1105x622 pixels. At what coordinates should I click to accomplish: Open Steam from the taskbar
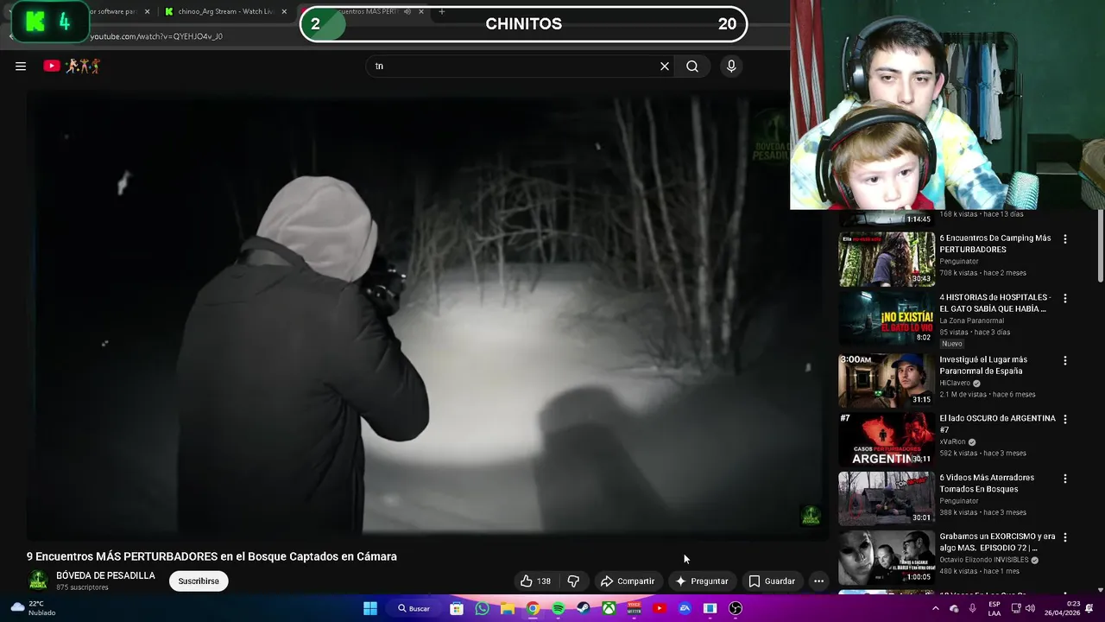[x=584, y=608]
